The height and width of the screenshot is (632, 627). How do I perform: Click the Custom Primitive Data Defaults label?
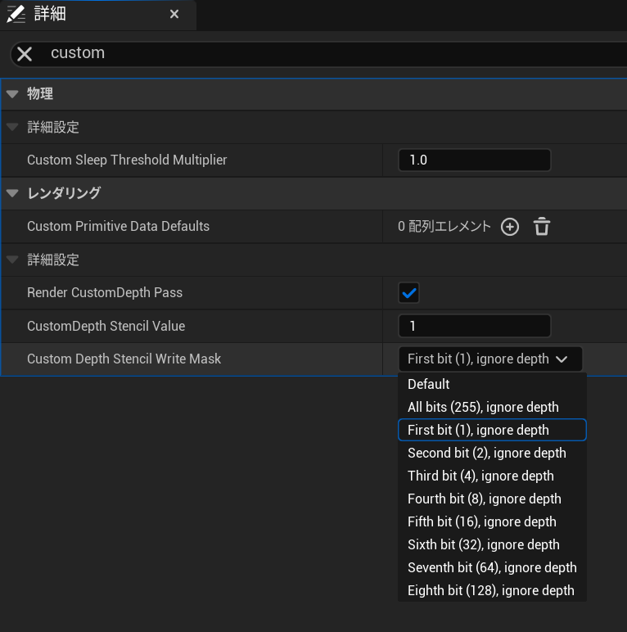118,227
